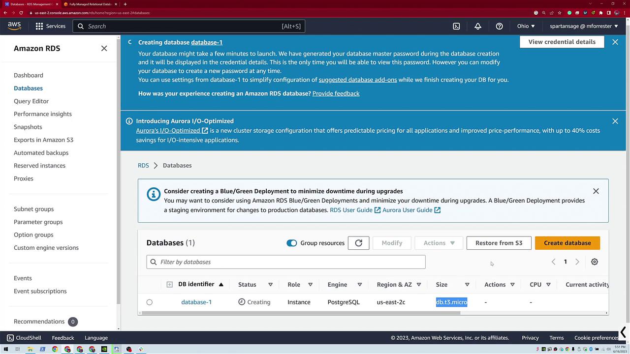
Task: Open Dashboard in the sidebar
Action: [x=29, y=75]
